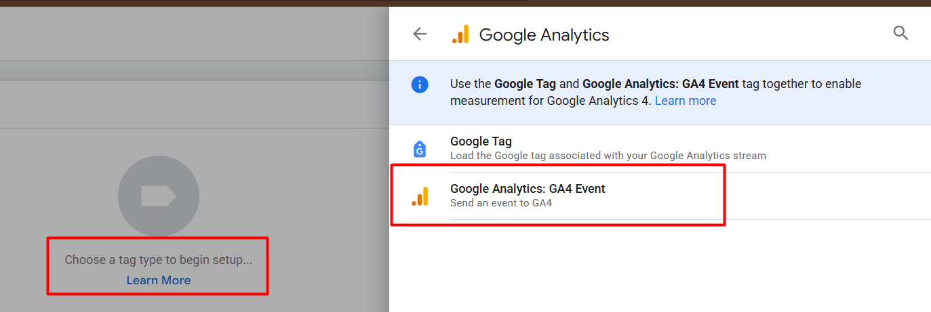The width and height of the screenshot is (931, 312).
Task: Open the banner's "Learn more" link
Action: click(x=685, y=101)
